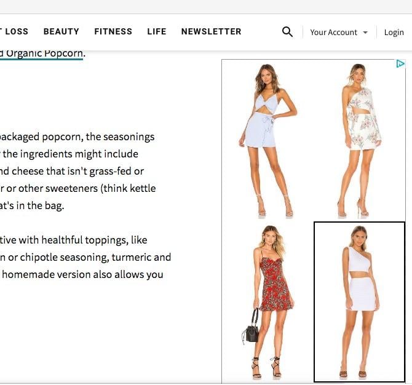Viewport: 412px width, 385px height.
Task: Open the Loss navigation item
Action: 15,31
